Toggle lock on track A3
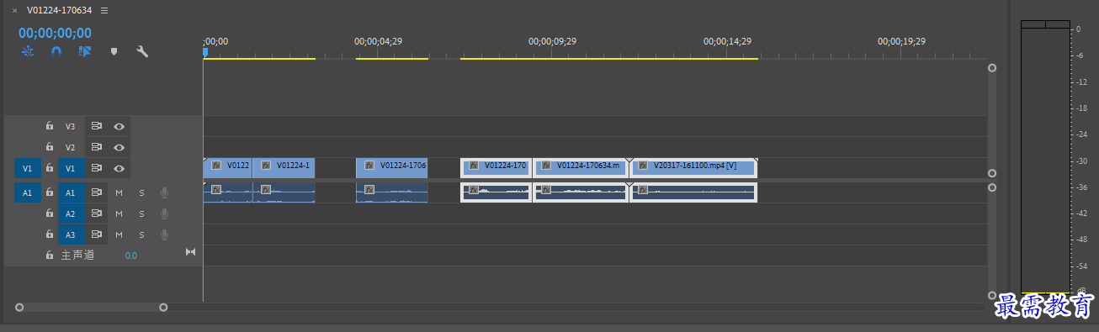Screen dimensions: 1099x332 (50, 235)
